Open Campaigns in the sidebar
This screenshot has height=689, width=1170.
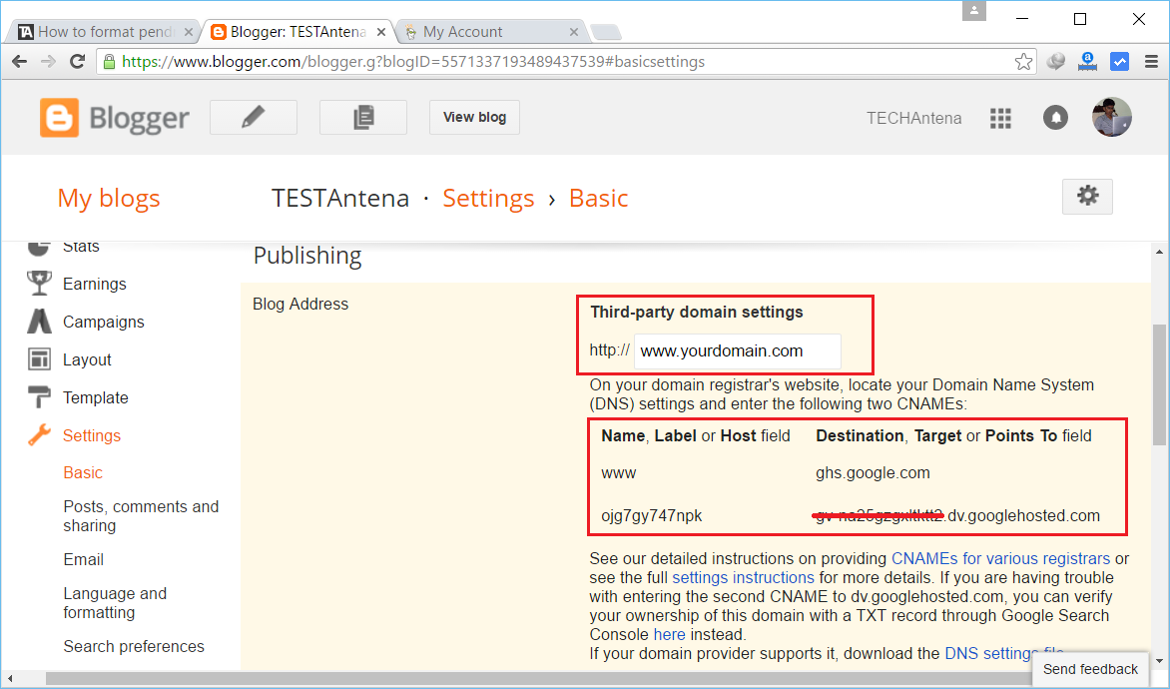click(x=104, y=322)
